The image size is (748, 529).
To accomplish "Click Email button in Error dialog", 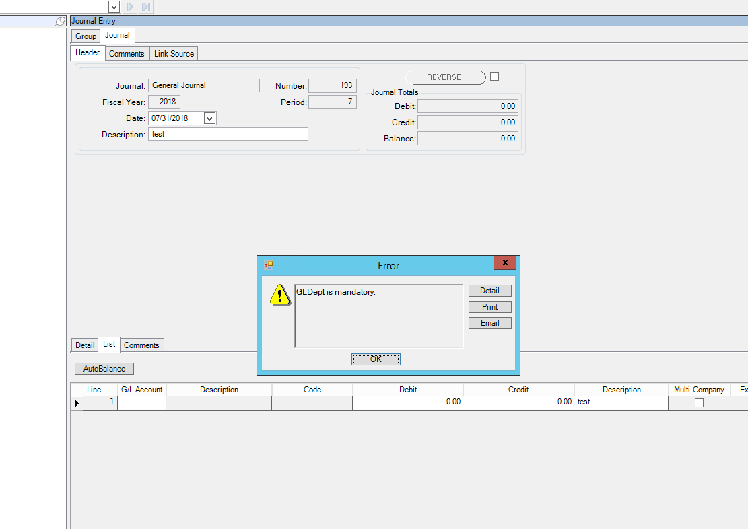I will click(489, 323).
